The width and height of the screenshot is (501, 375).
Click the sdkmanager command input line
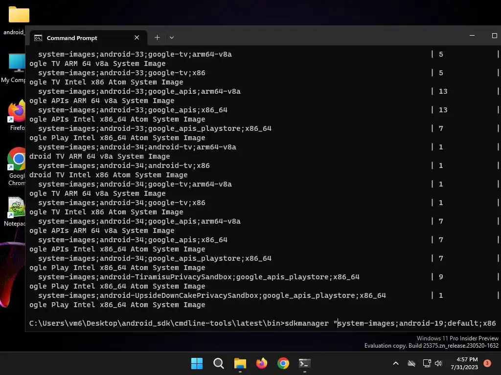click(x=262, y=323)
